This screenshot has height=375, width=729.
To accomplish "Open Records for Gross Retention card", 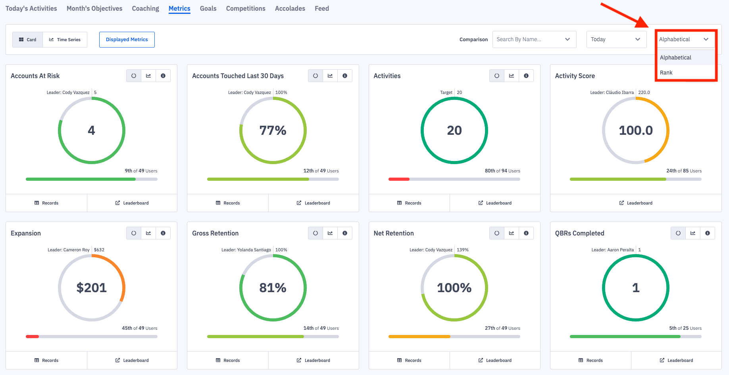I will click(228, 360).
